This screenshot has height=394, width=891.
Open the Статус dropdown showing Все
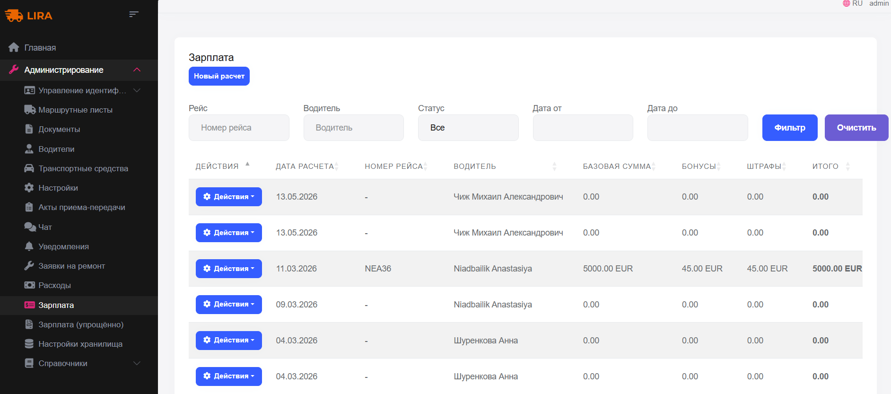pyautogui.click(x=468, y=128)
